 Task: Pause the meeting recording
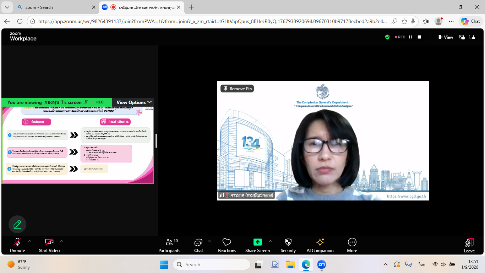coord(410,37)
